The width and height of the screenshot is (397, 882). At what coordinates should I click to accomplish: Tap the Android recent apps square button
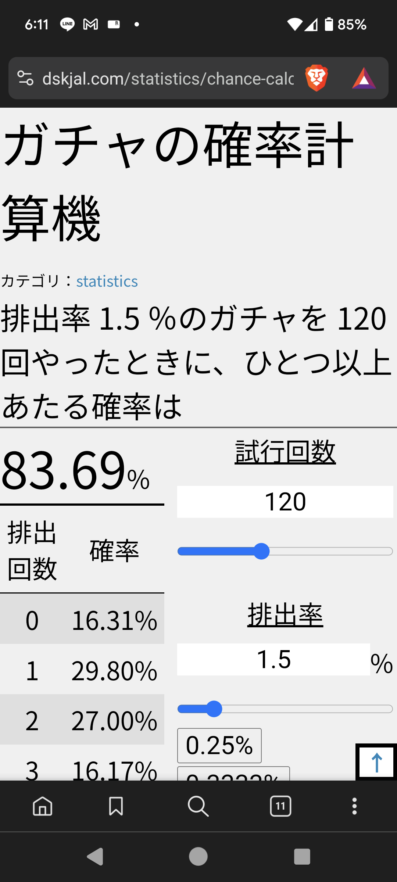click(x=302, y=857)
